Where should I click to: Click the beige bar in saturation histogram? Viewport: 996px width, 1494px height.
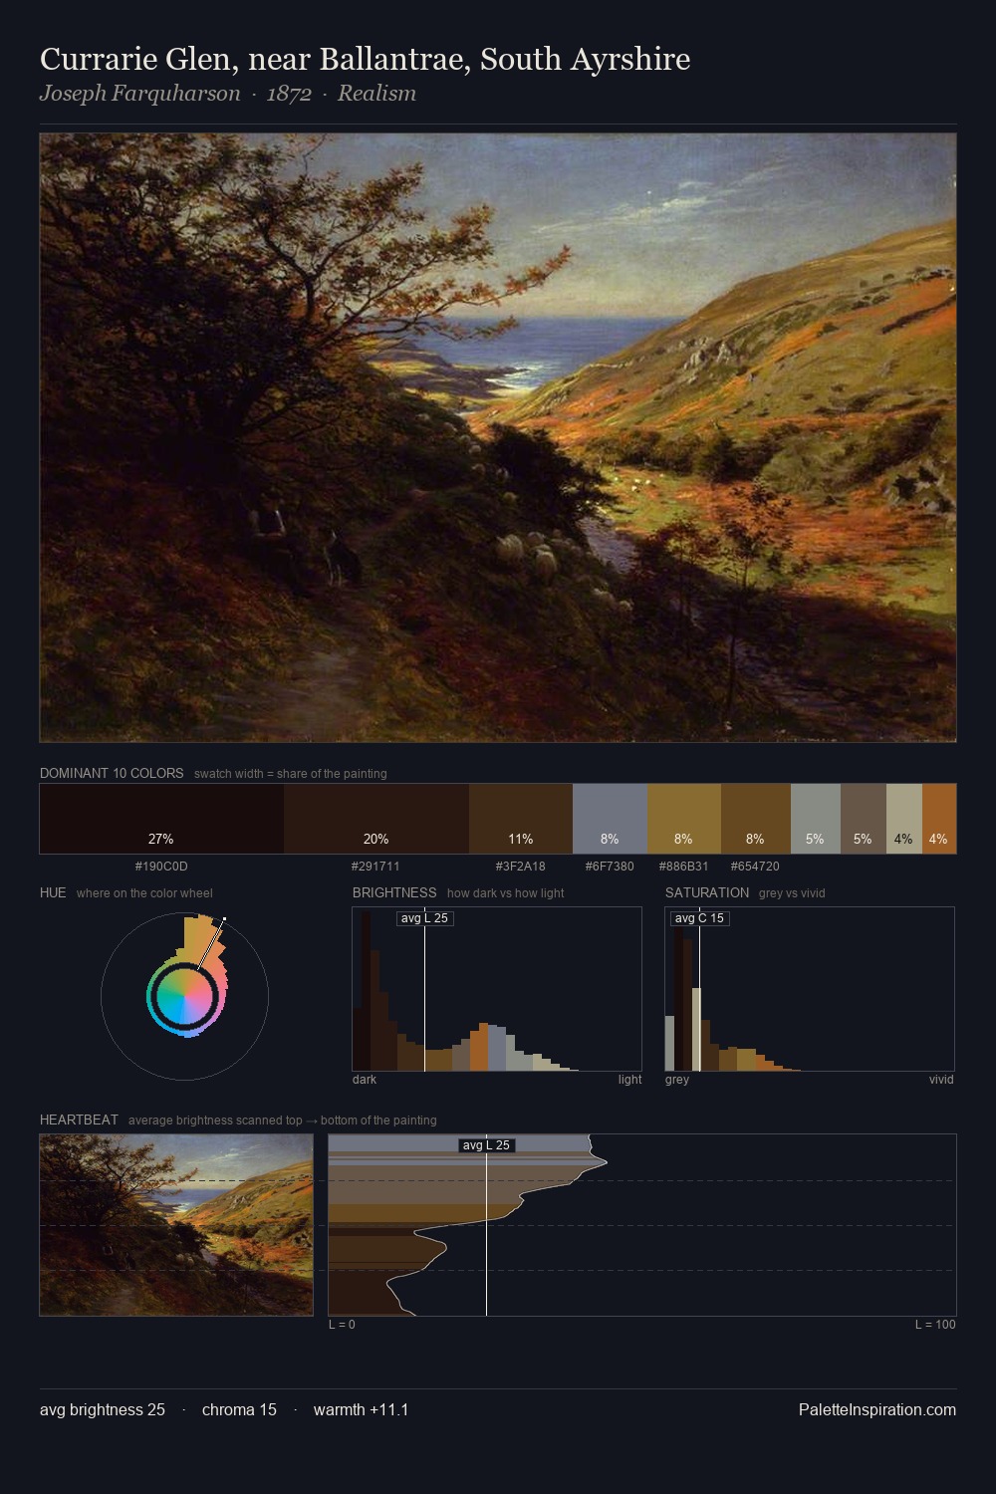click(696, 1030)
